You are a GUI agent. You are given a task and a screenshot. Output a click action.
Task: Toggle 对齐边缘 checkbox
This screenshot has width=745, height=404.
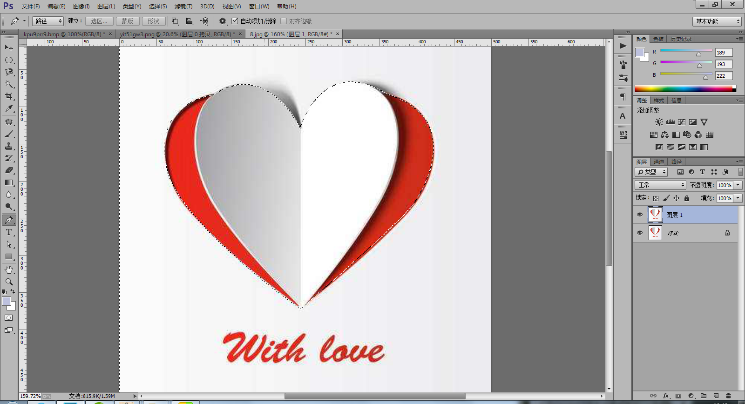(283, 21)
